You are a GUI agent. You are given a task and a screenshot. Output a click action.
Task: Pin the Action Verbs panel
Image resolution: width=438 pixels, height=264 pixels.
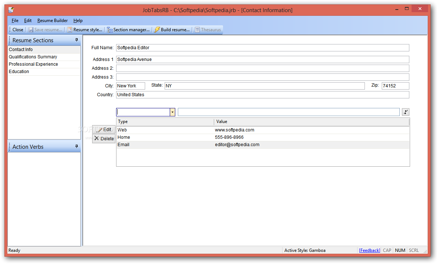[x=76, y=146]
